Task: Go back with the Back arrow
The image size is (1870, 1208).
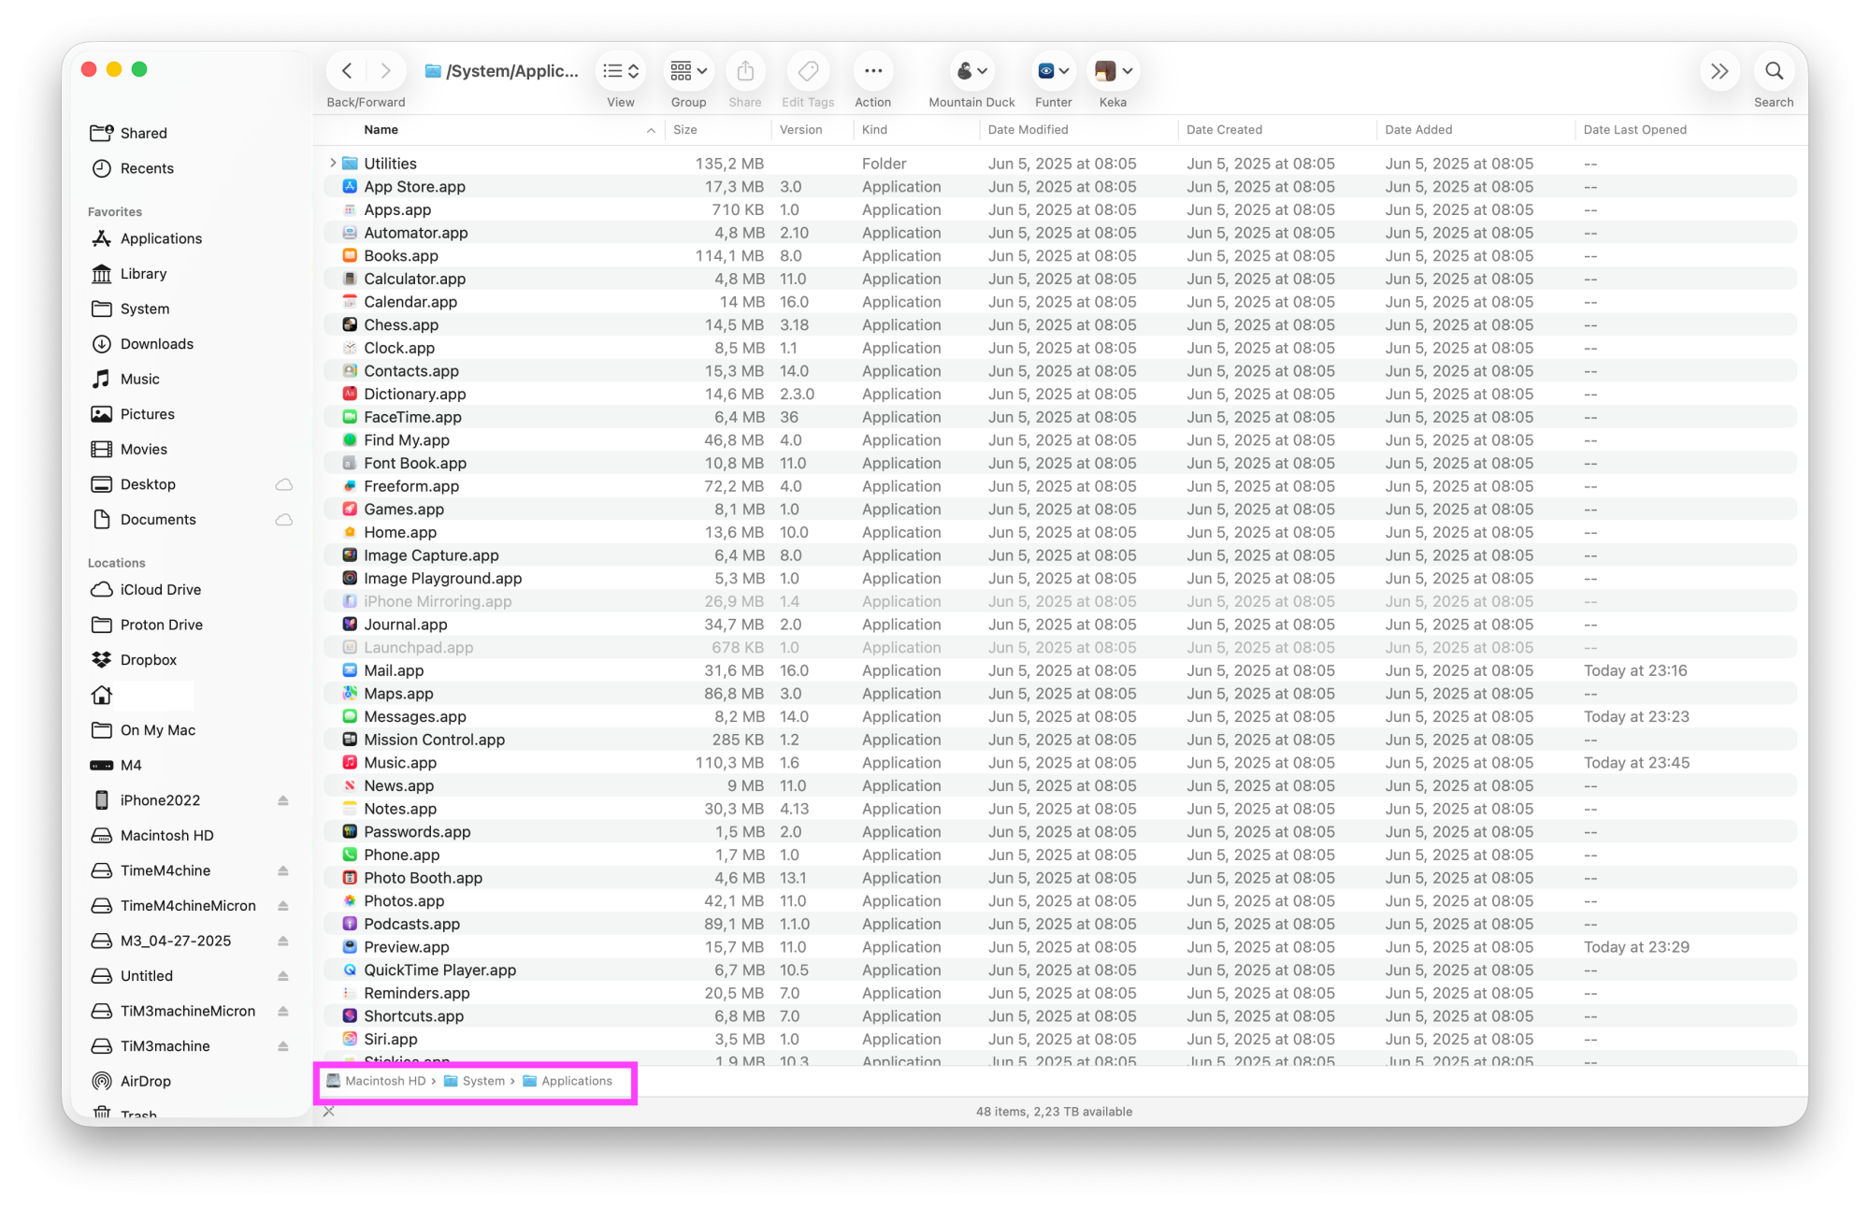Action: (347, 72)
